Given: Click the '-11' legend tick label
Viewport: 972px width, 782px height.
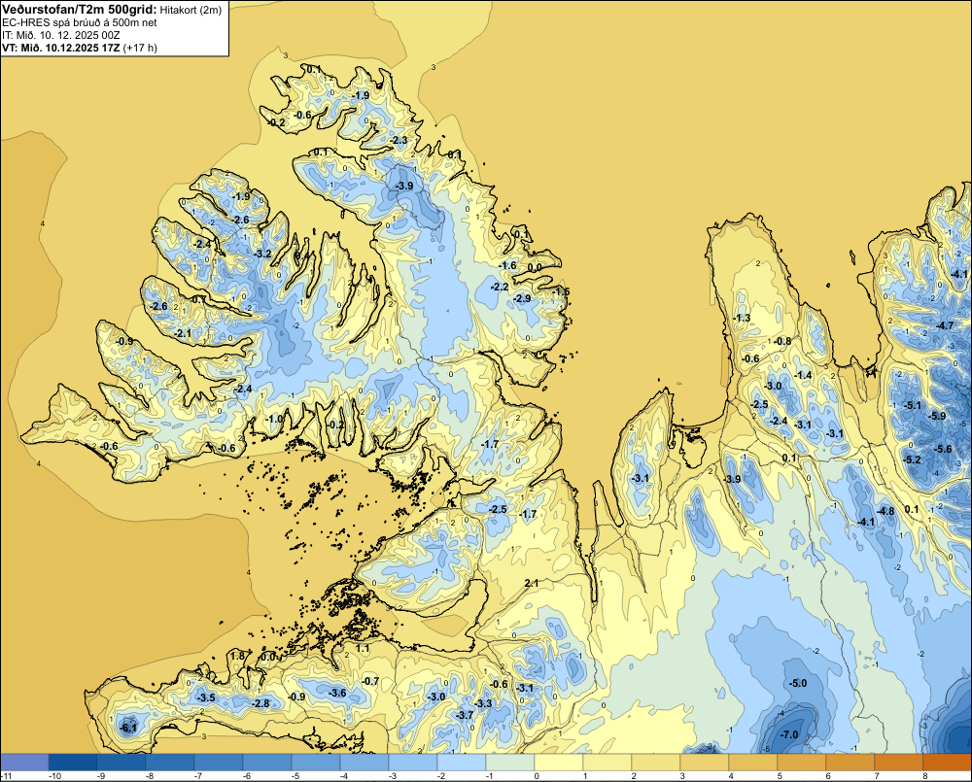Looking at the screenshot, I should pyautogui.click(x=6, y=776).
